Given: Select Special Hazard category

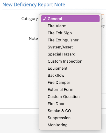Looking at the screenshot, I should 70,54.
